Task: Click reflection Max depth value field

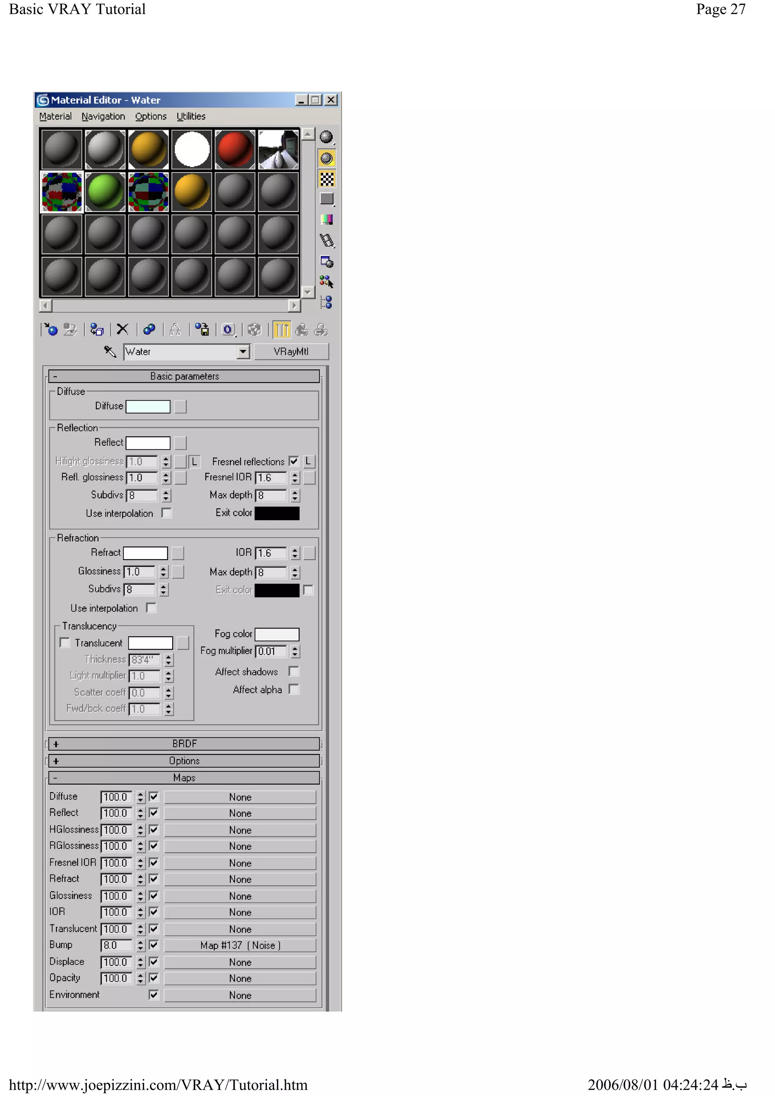Action: coord(271,496)
